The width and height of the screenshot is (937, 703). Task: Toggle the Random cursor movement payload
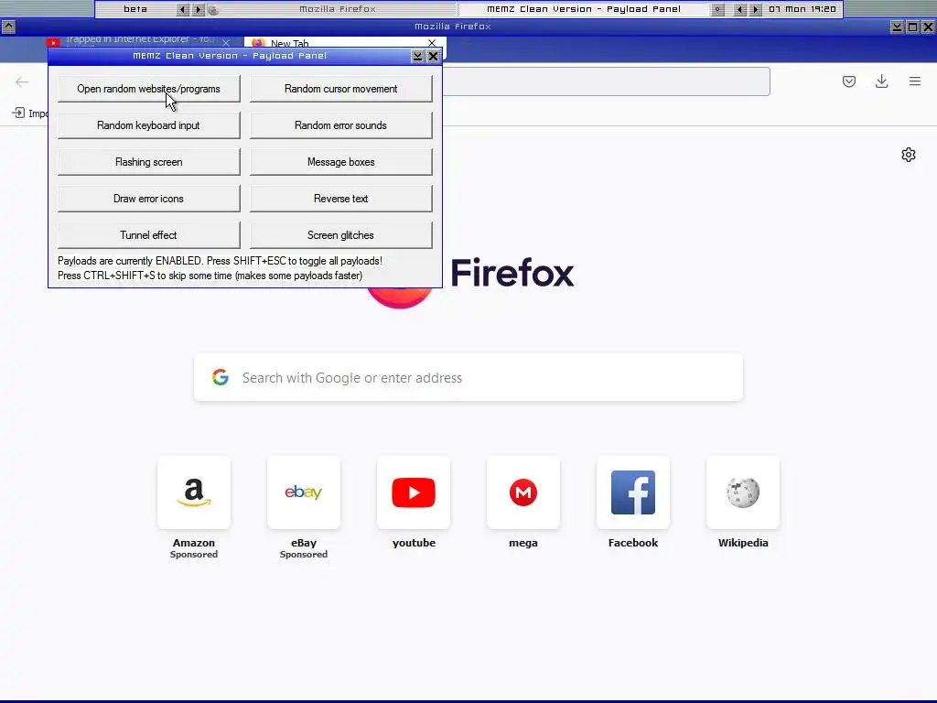pyautogui.click(x=340, y=89)
